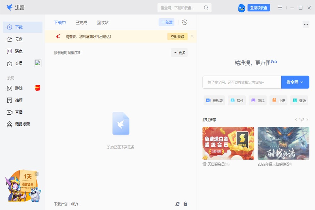Click the red envelope badge beside 游戏
This screenshot has width=315, height=210.
[x=37, y=88]
